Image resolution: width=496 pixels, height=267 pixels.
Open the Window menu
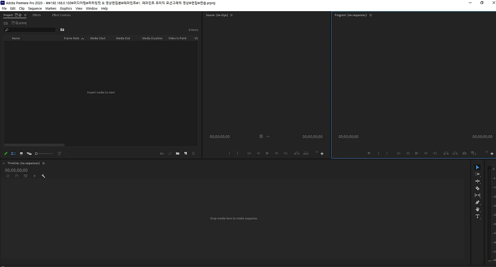(92, 9)
